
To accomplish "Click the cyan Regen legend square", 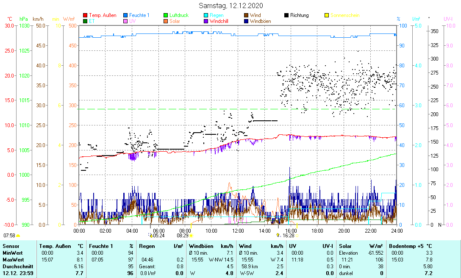I will tap(206, 15).
